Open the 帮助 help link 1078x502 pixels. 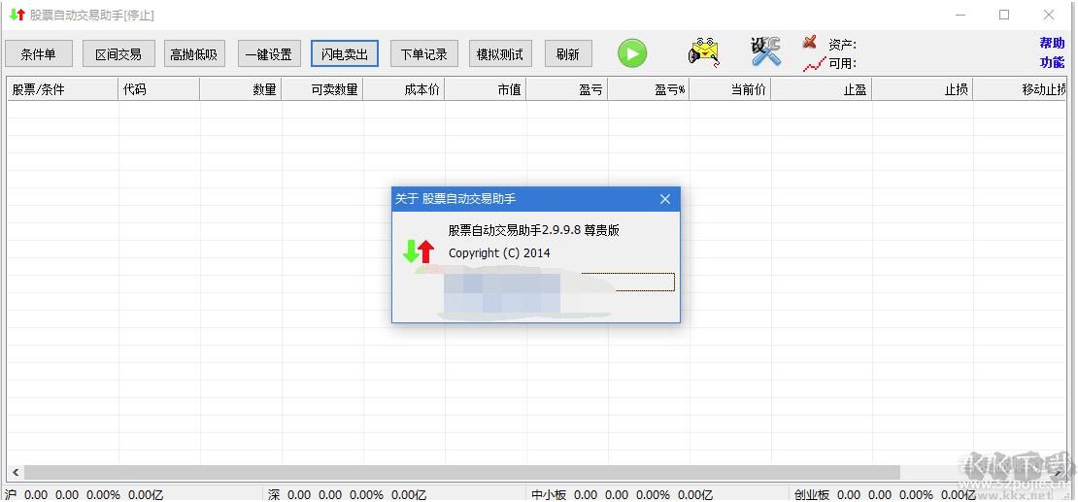pos(1052,43)
